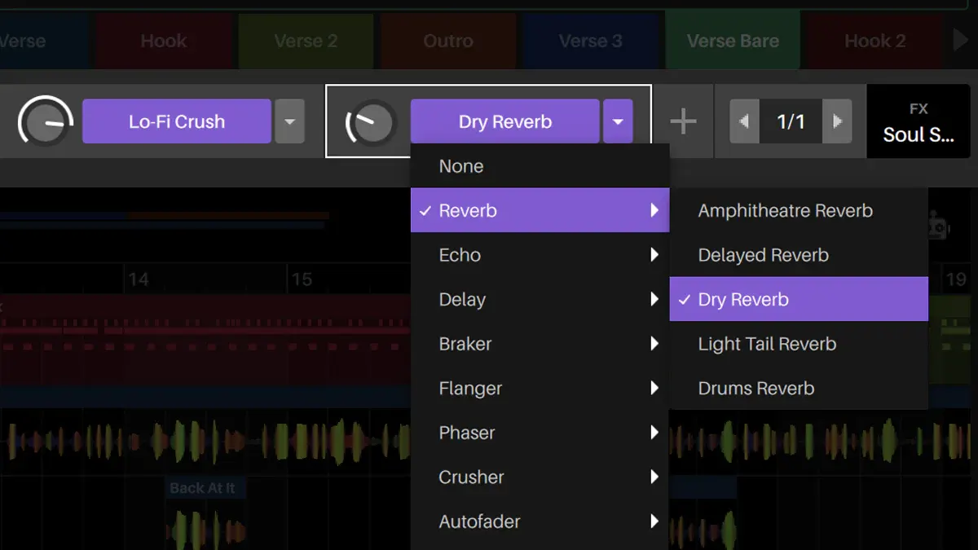Jump to the Verse 3 section
The width and height of the screenshot is (978, 550).
point(590,41)
